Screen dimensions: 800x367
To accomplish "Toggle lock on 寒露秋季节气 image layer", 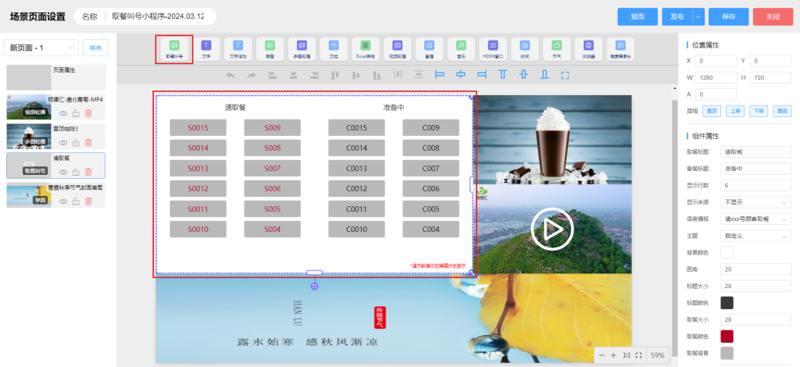I will pos(76,201).
